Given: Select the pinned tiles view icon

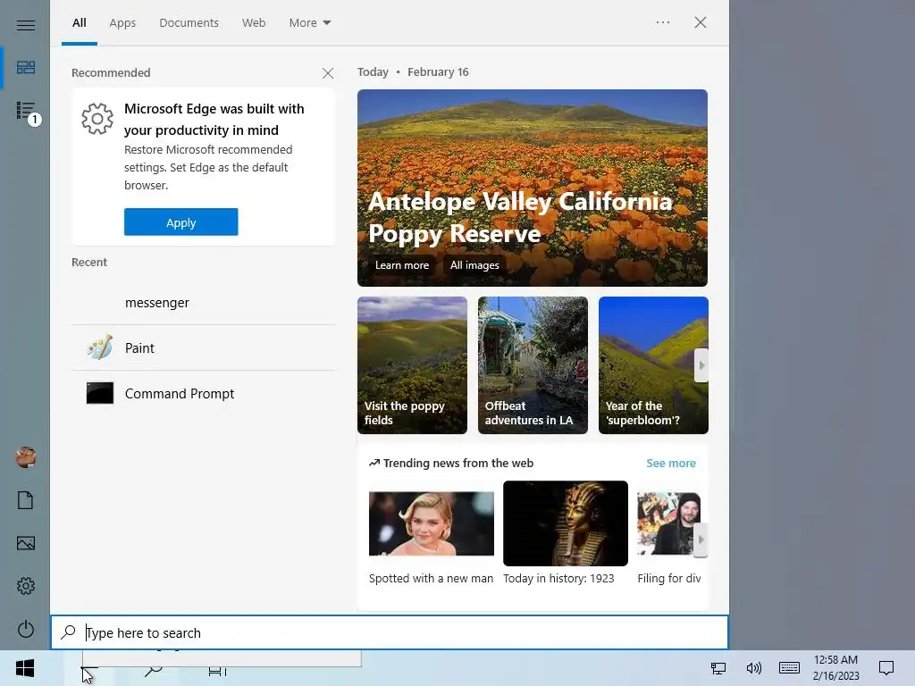Looking at the screenshot, I should [x=25, y=68].
